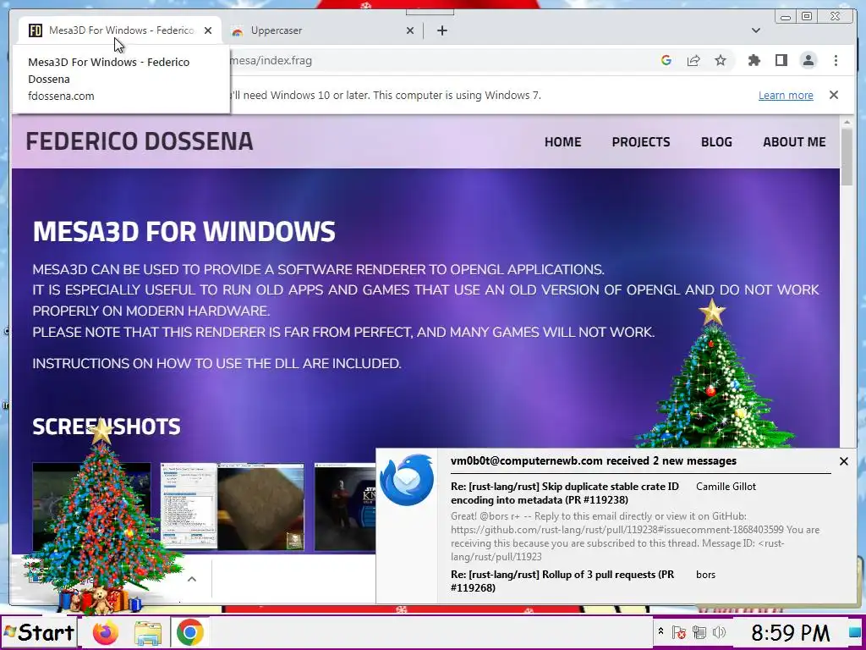This screenshot has width=866, height=650.
Task: Open the network tray icon
Action: pyautogui.click(x=699, y=631)
